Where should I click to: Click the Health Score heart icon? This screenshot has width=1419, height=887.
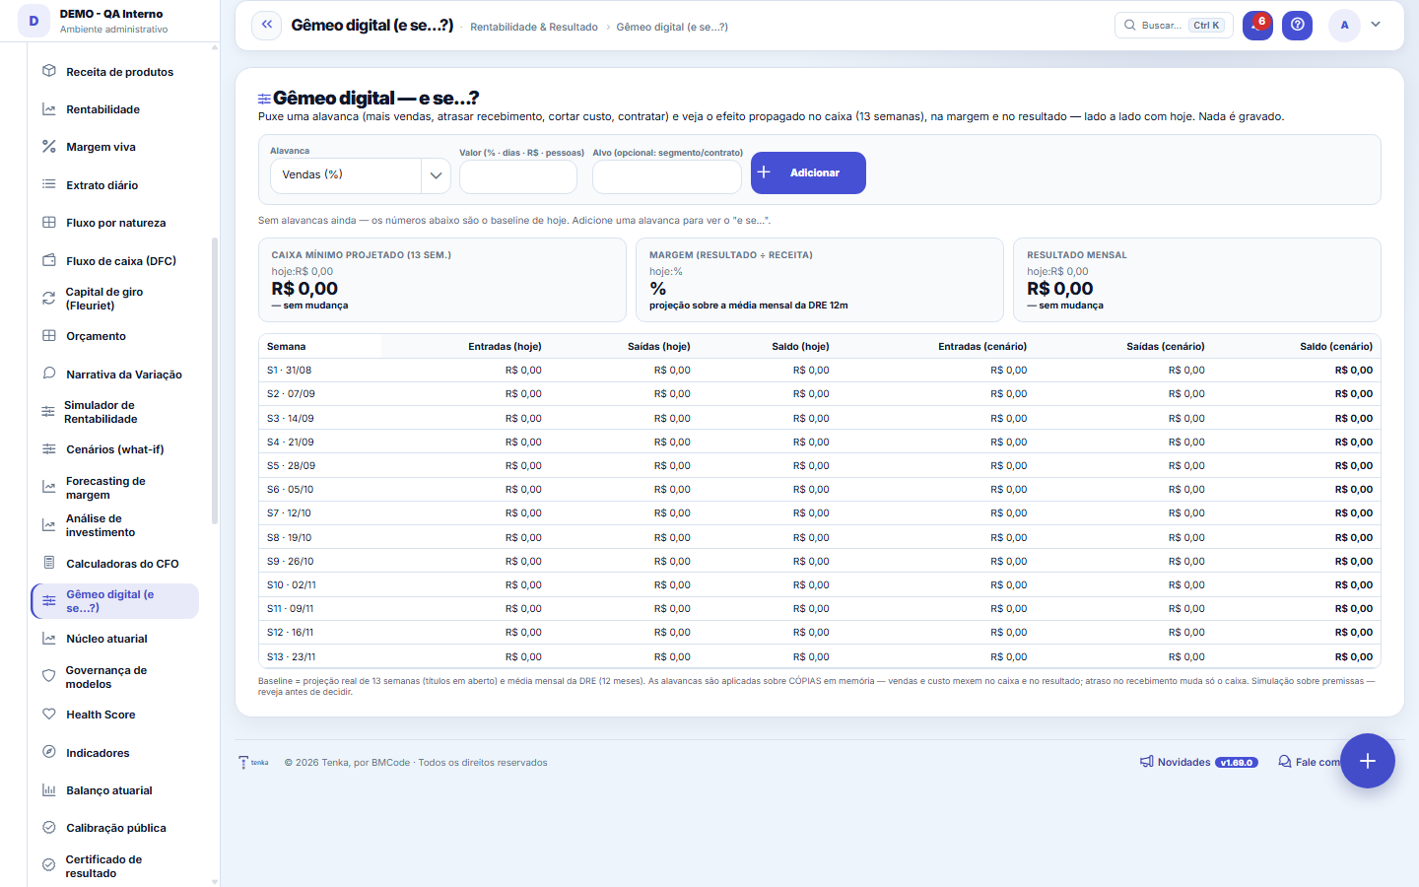tap(49, 714)
